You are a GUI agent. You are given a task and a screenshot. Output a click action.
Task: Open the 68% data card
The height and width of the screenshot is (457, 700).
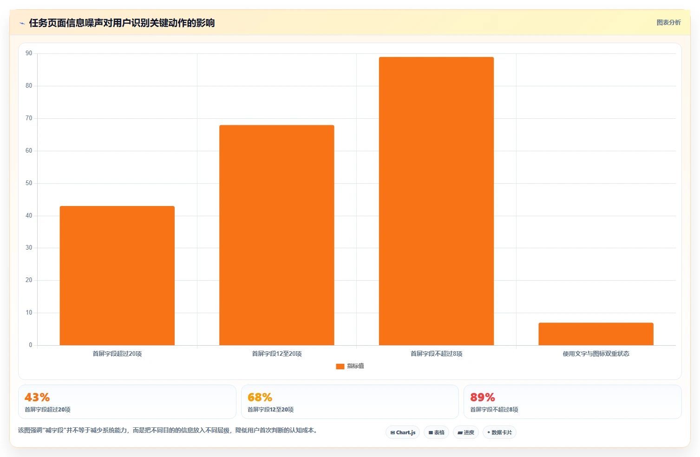[350, 402]
